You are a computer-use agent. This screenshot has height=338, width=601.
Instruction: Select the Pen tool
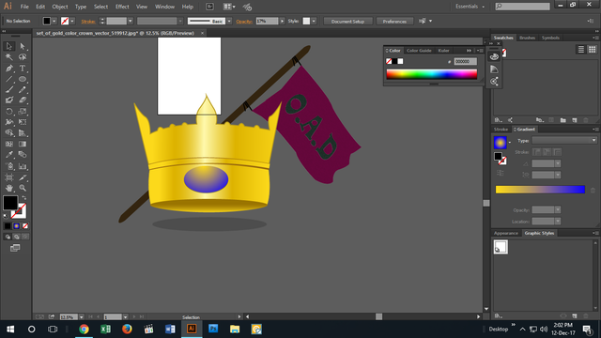(x=8, y=69)
